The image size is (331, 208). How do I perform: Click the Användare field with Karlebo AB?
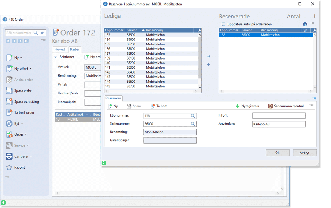coord(279,124)
